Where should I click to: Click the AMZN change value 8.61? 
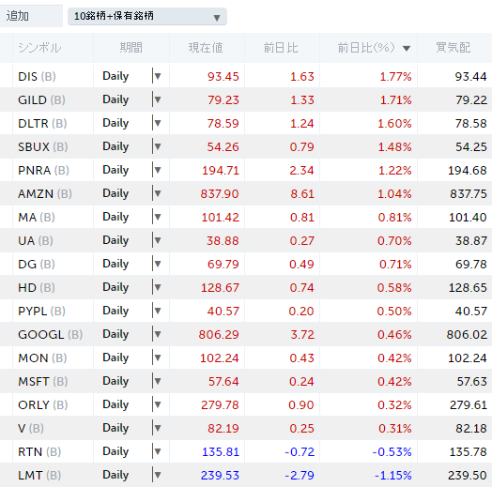tap(302, 194)
